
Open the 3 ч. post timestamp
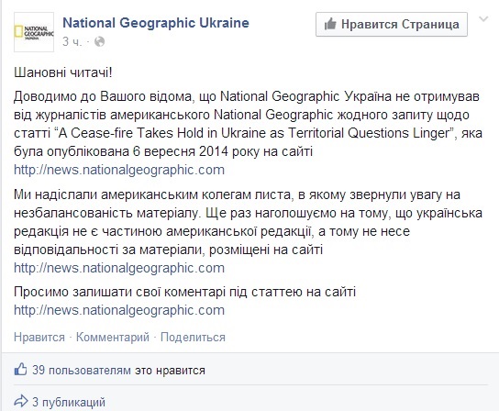click(x=72, y=41)
